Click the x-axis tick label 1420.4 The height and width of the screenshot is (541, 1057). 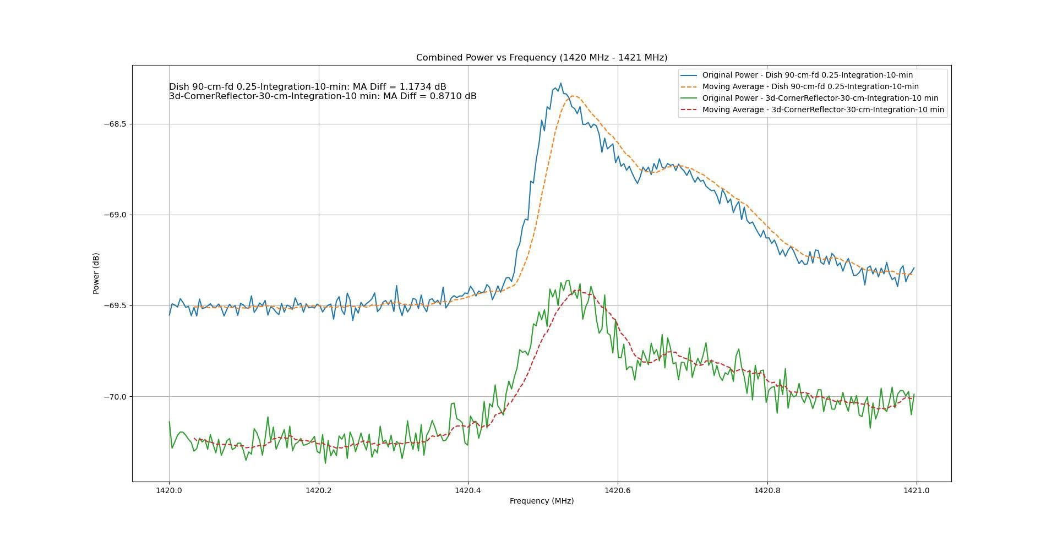(468, 490)
